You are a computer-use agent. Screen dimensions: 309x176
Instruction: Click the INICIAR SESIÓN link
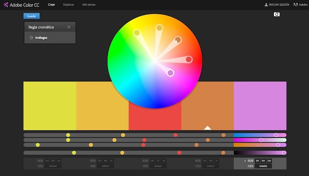pos(279,5)
